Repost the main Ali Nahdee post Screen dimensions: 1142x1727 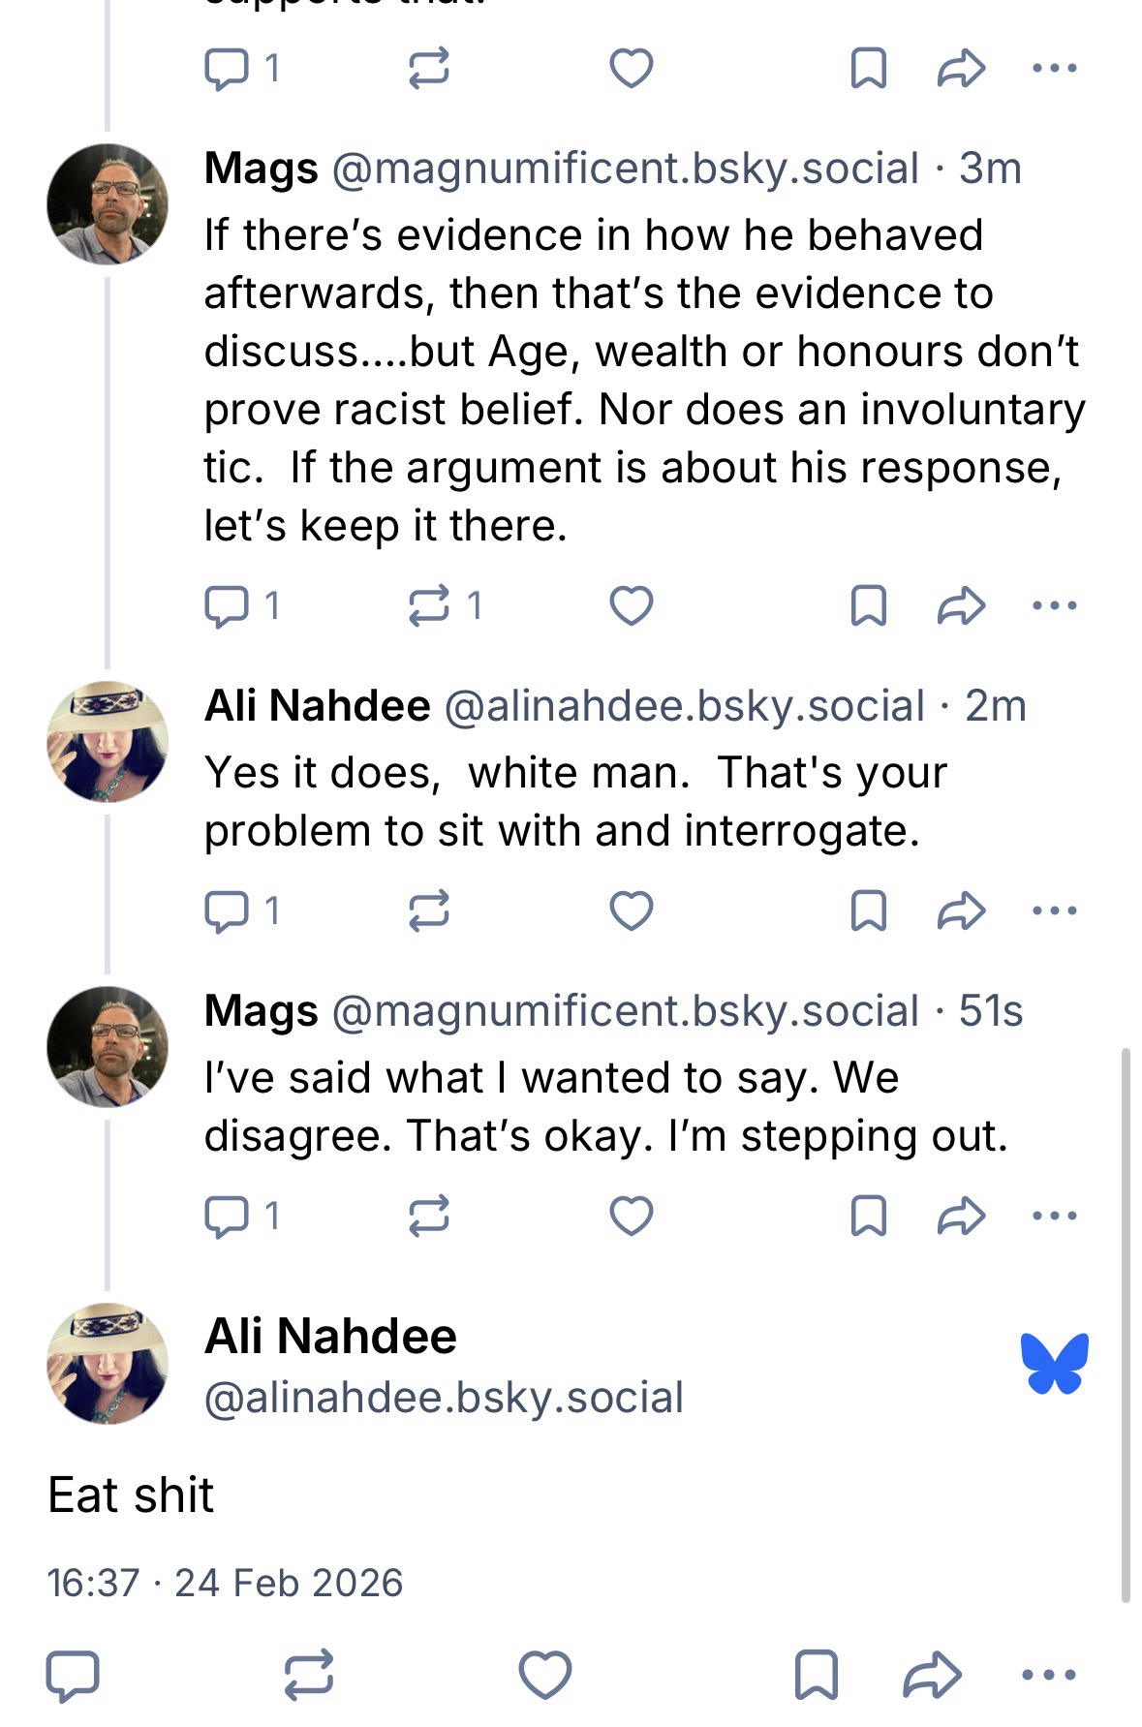[x=309, y=1675]
